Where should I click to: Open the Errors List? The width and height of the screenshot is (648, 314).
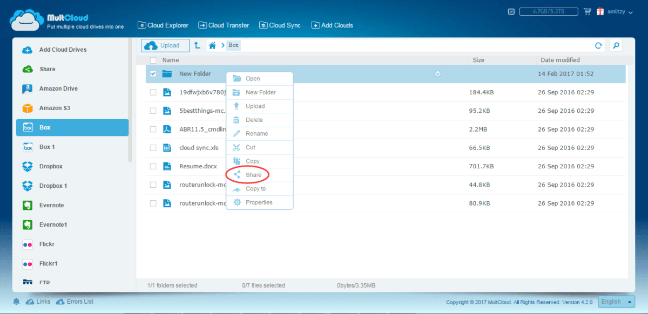pyautogui.click(x=75, y=302)
